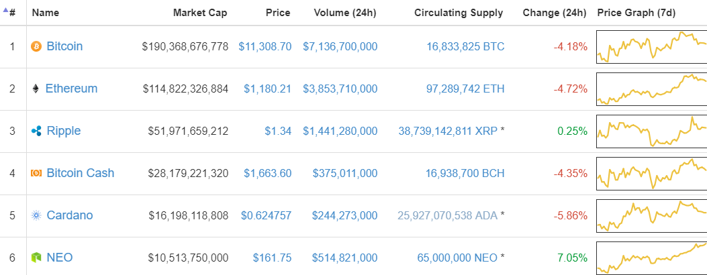
Task: Open Bitcoin price $11,308.70 link
Action: pyautogui.click(x=265, y=46)
